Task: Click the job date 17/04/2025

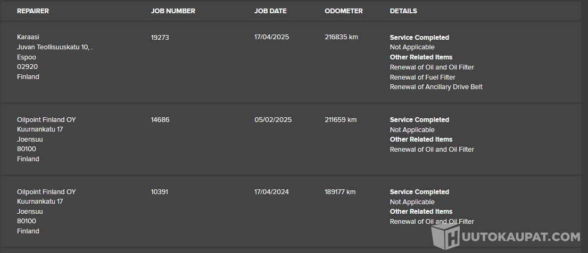Action: click(272, 38)
